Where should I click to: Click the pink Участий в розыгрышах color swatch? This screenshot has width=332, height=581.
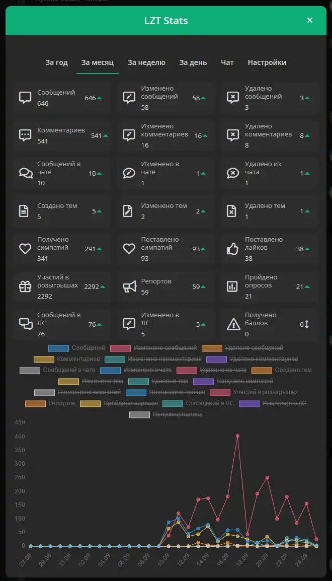tap(220, 392)
